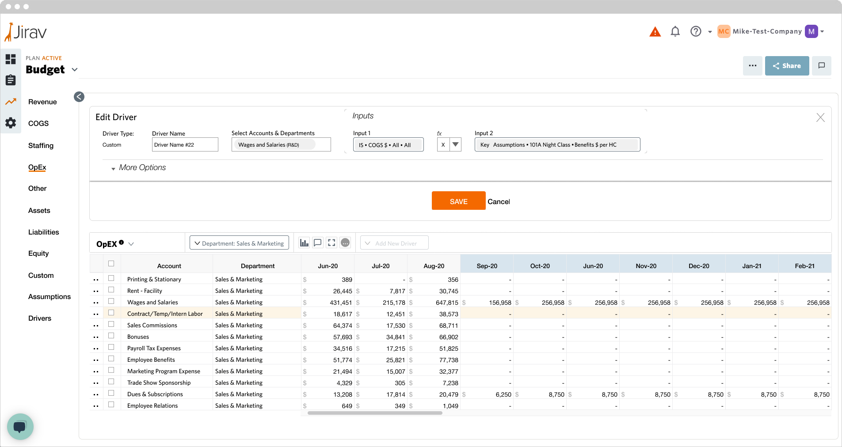Open the notifications bell
Viewport: 842px width, 447px height.
pyautogui.click(x=675, y=31)
